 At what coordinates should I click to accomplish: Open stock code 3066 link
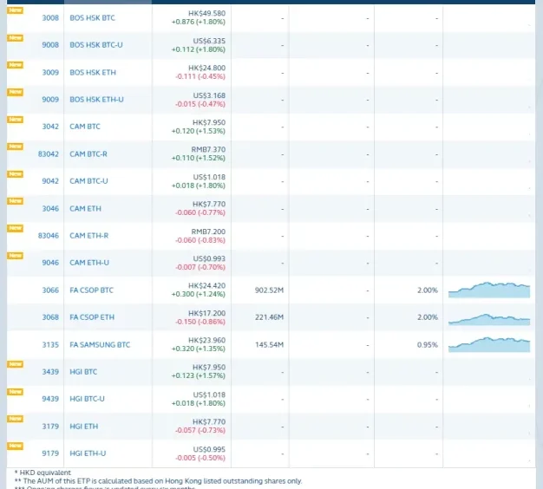coord(50,290)
